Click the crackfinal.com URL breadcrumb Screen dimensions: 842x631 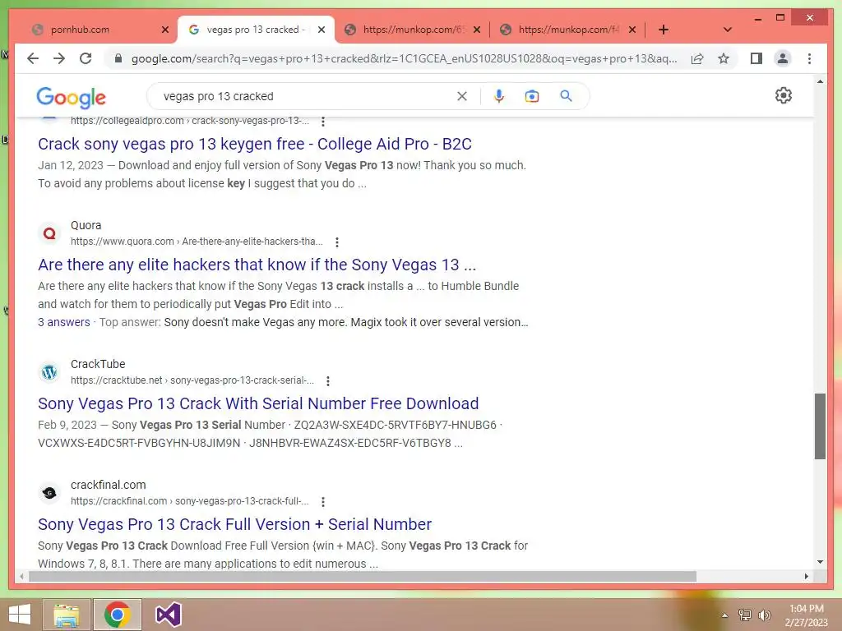190,501
